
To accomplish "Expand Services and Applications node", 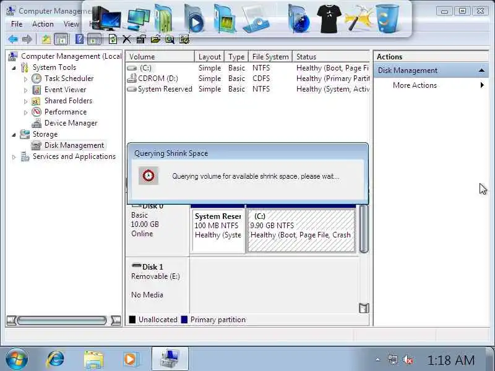I will pyautogui.click(x=14, y=157).
